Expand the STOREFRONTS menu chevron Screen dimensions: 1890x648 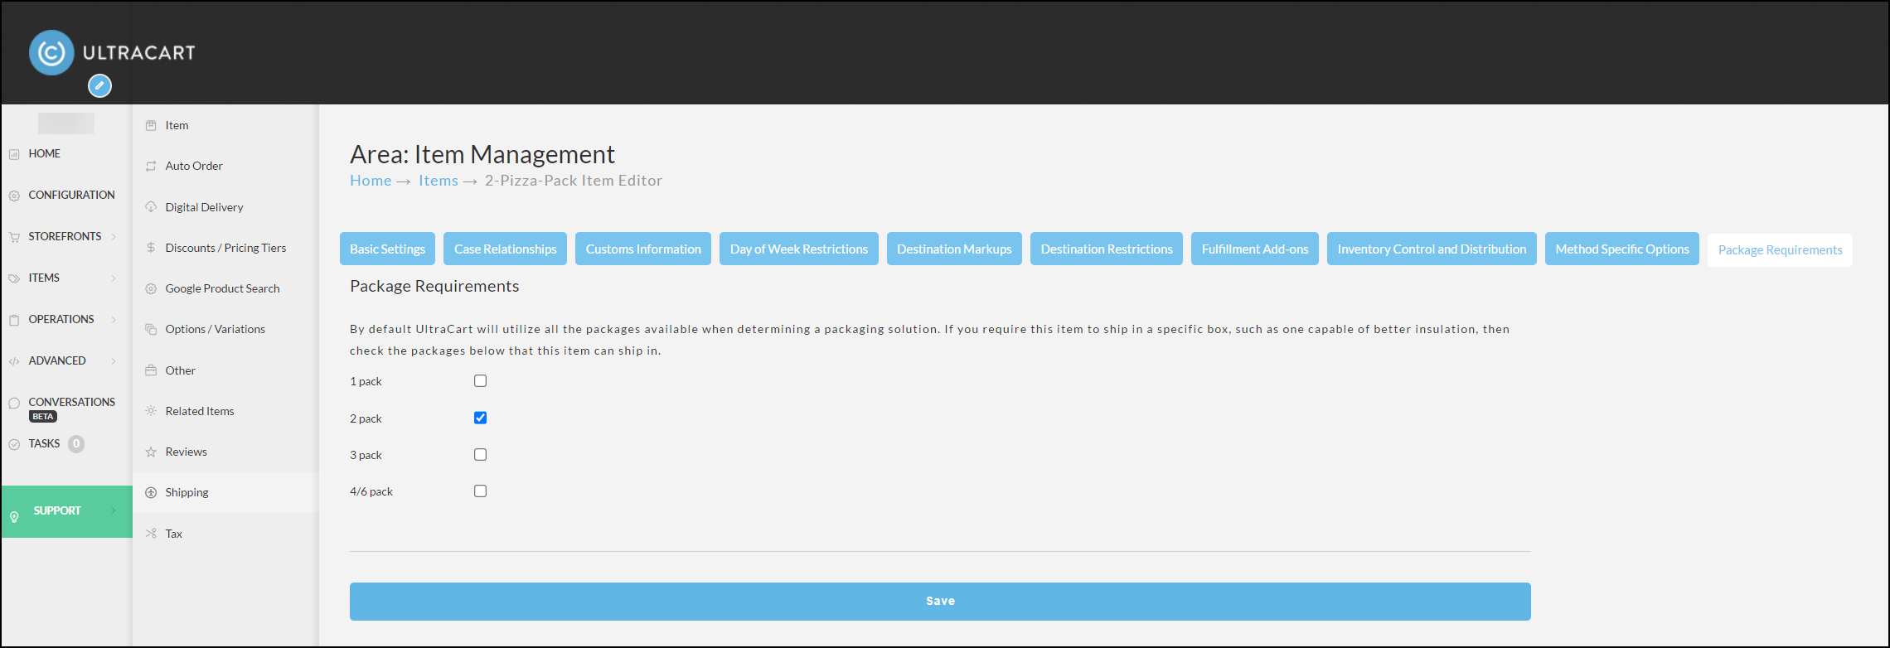(x=114, y=237)
